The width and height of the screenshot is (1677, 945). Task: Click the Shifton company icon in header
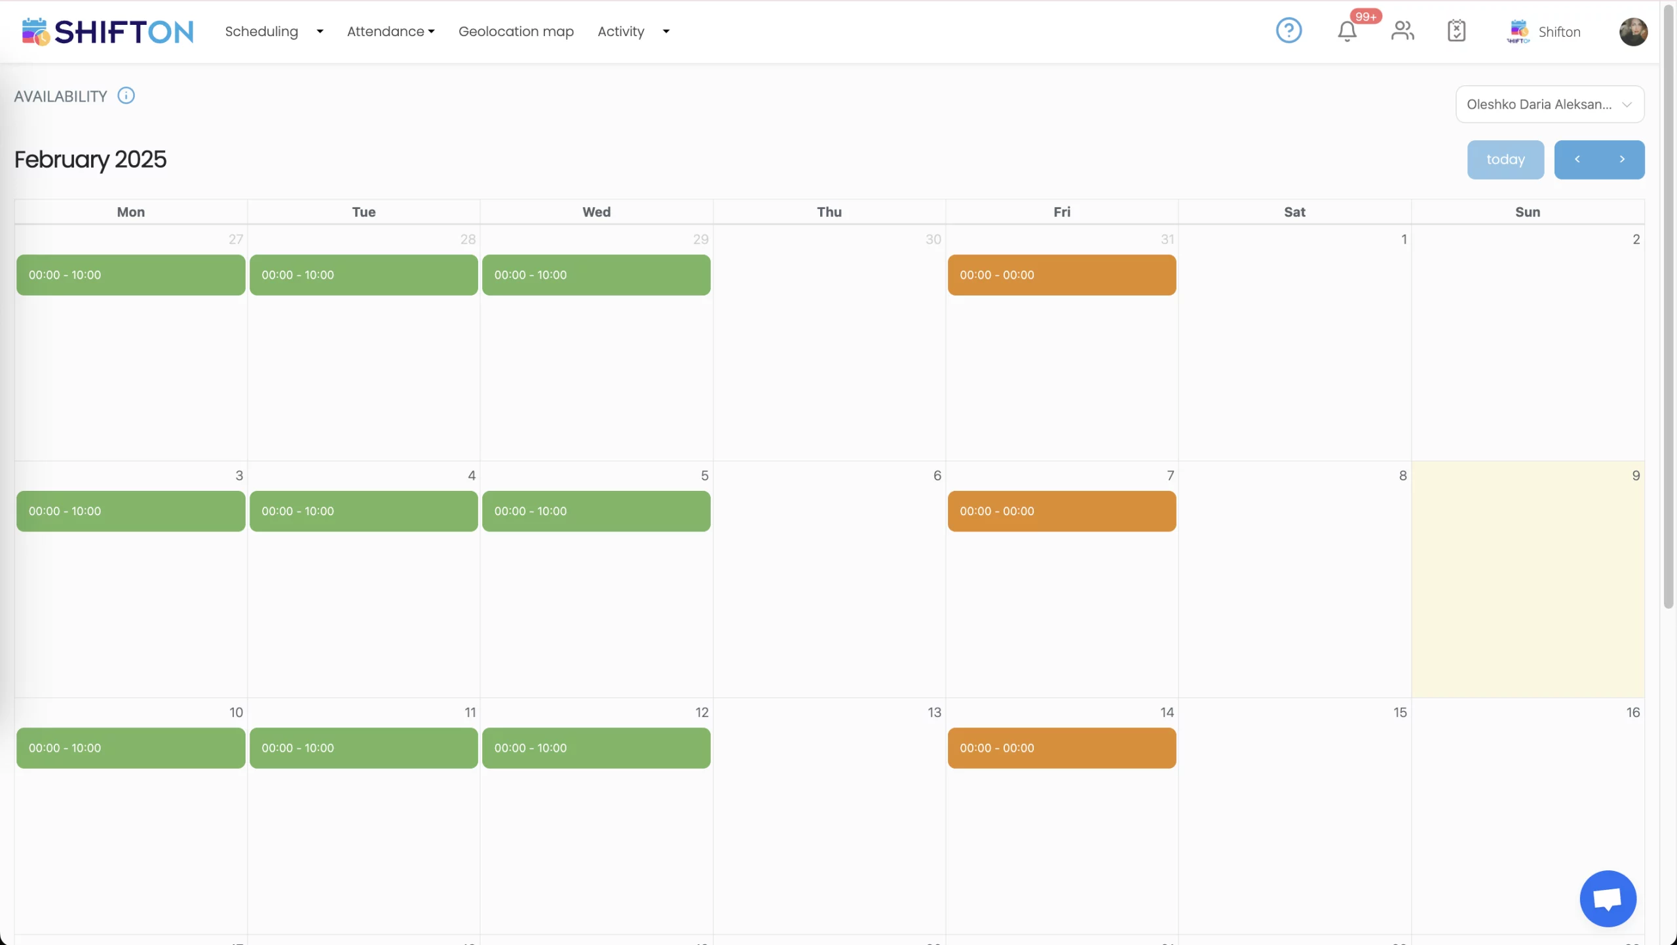1518,31
